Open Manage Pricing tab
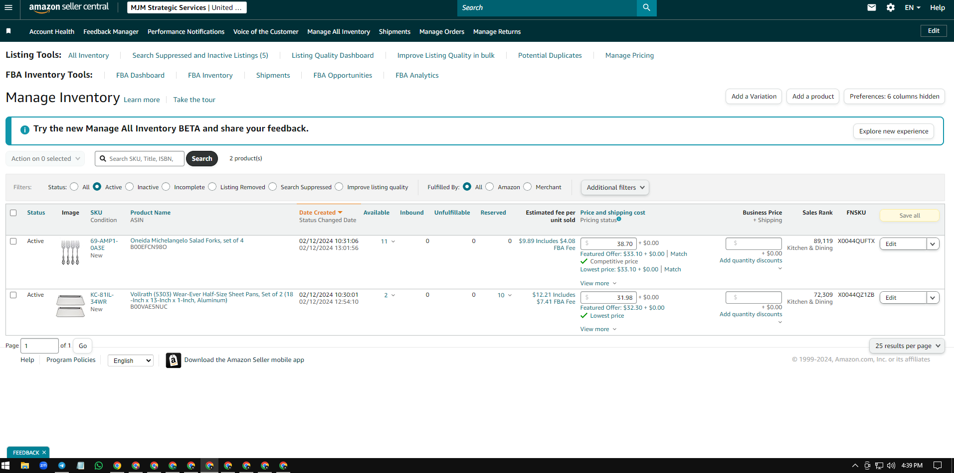Image resolution: width=954 pixels, height=473 pixels. tap(629, 55)
